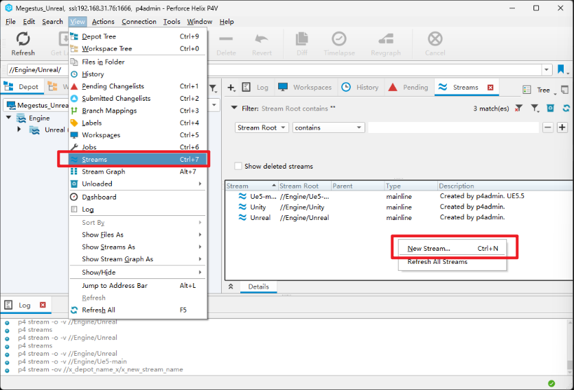This screenshot has height=390, width=574.
Task: Click the Delete toolbar button
Action: coord(226,45)
